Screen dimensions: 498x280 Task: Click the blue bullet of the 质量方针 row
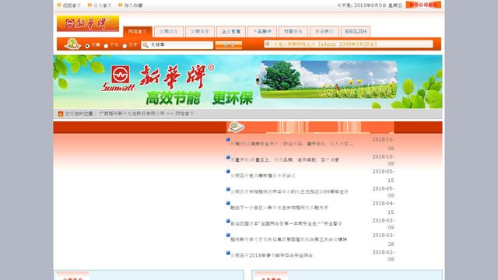tap(228, 157)
